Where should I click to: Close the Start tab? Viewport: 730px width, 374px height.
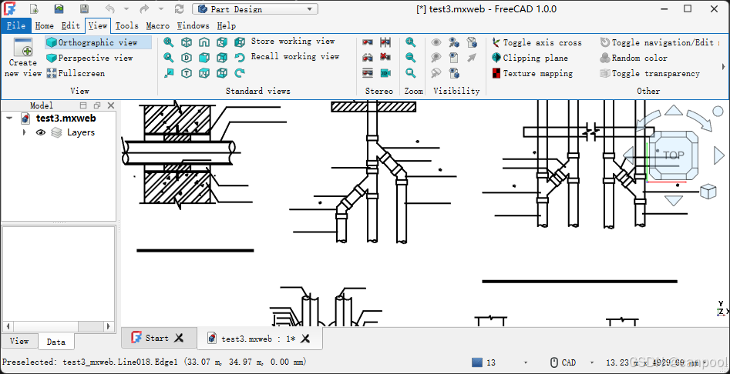pyautogui.click(x=179, y=338)
